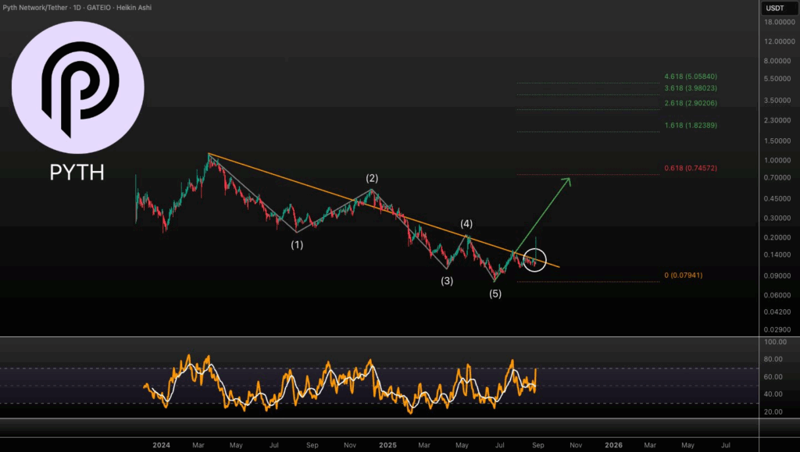Click price axis value 18.00000
This screenshot has height=452, width=800.
(x=779, y=22)
